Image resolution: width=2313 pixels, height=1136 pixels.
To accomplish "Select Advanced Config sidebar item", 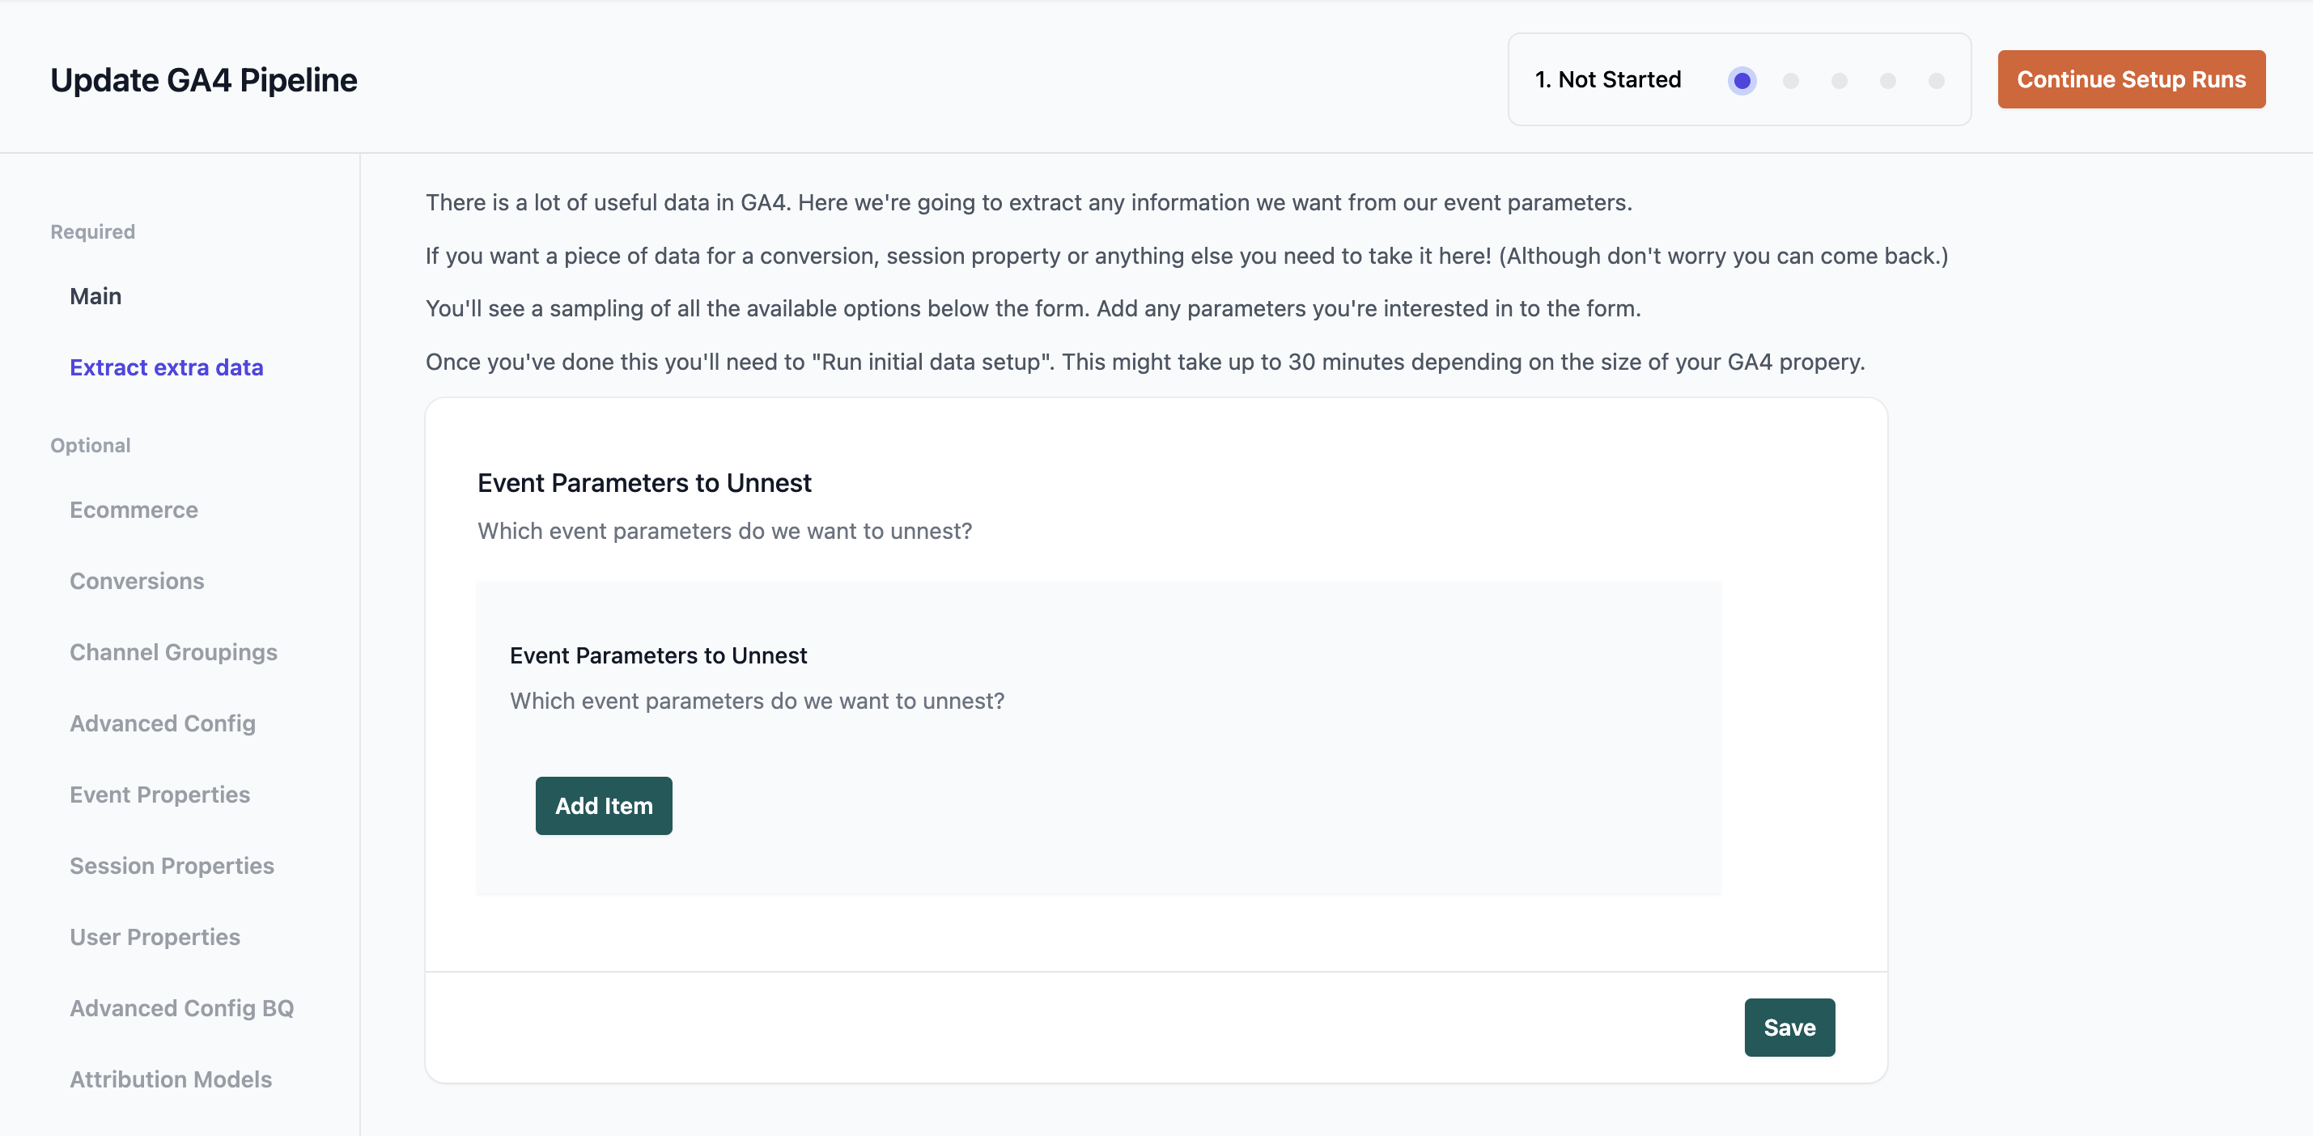I will tap(163, 723).
